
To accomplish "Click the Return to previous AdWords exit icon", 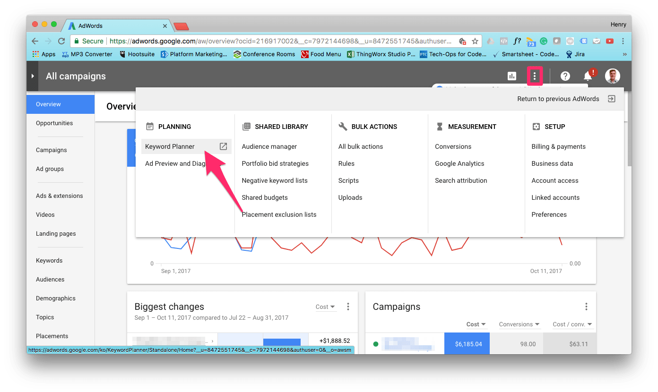I will tap(612, 99).
